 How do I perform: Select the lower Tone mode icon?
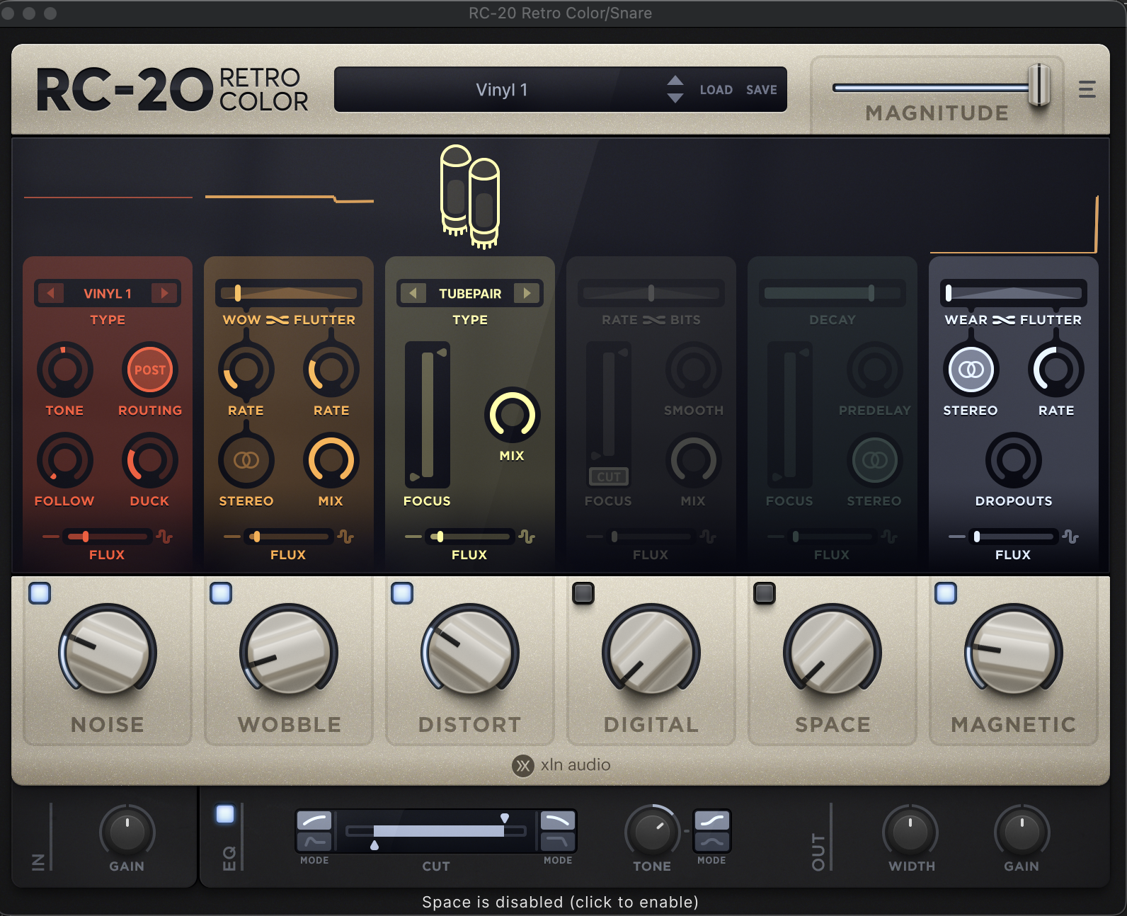click(x=712, y=841)
